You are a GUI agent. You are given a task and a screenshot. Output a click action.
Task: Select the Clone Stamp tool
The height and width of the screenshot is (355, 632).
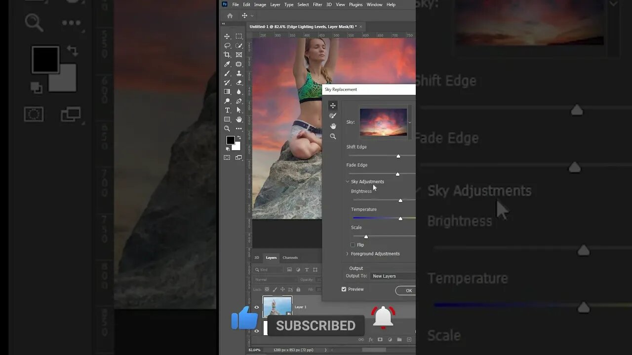pyautogui.click(x=239, y=73)
